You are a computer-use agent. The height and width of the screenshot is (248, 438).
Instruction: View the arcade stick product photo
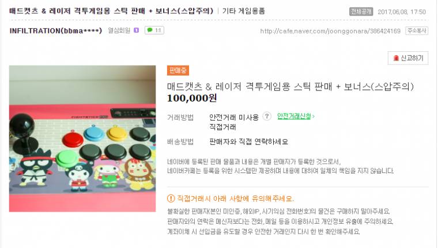pyautogui.click(x=82, y=138)
